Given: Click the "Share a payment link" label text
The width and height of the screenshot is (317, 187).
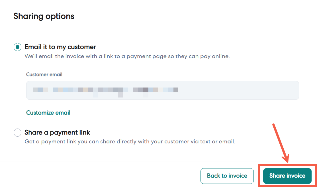Looking at the screenshot, I should click(57, 133).
